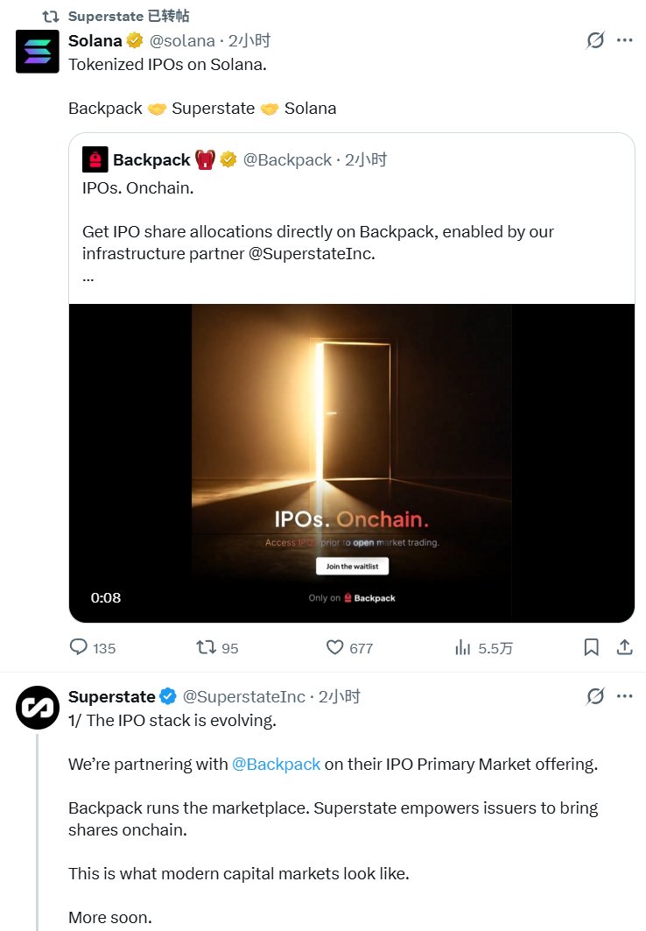
Task: Open the Grok icon on Solana post
Action: coord(595,40)
